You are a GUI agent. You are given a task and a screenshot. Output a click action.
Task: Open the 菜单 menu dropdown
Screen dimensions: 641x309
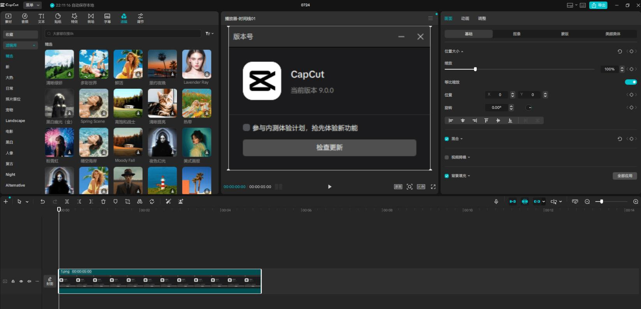(x=32, y=5)
